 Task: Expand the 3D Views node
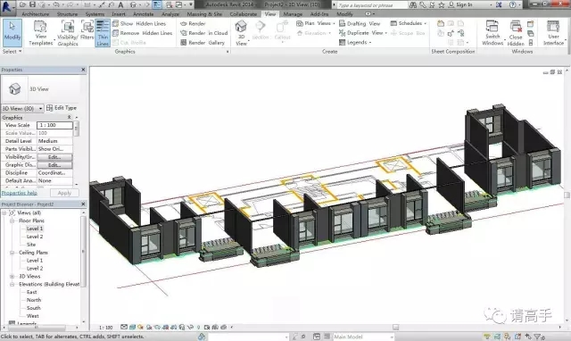point(12,277)
